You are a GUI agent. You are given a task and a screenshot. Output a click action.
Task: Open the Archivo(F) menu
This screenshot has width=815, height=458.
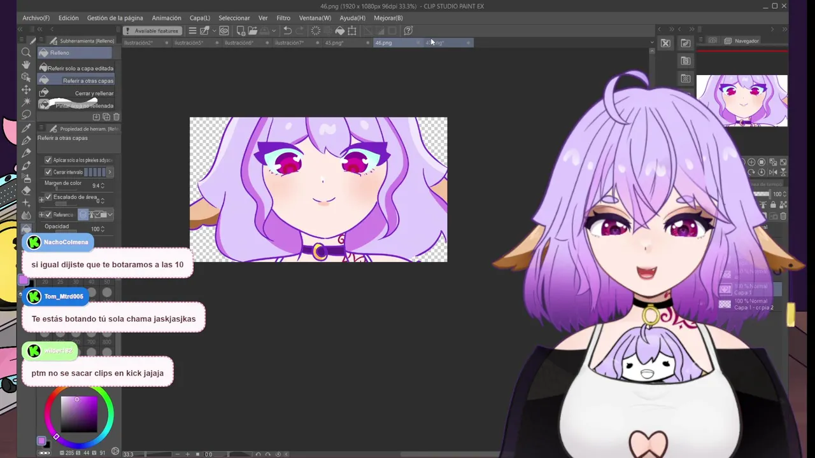click(36, 18)
